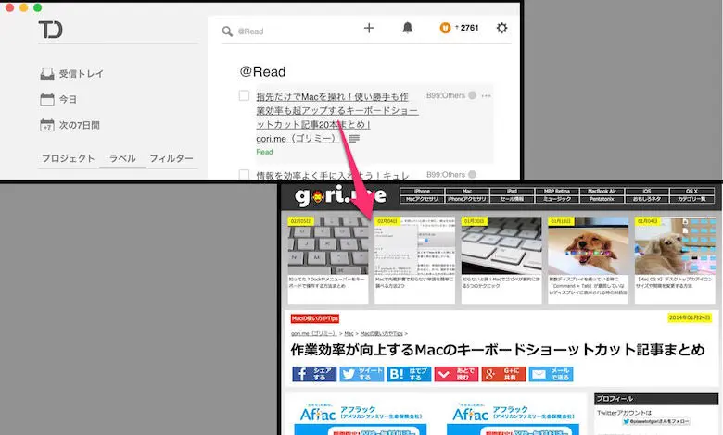723x435 pixels.
Task: Click the first Aflac ad banner
Action: pyautogui.click(x=361, y=418)
